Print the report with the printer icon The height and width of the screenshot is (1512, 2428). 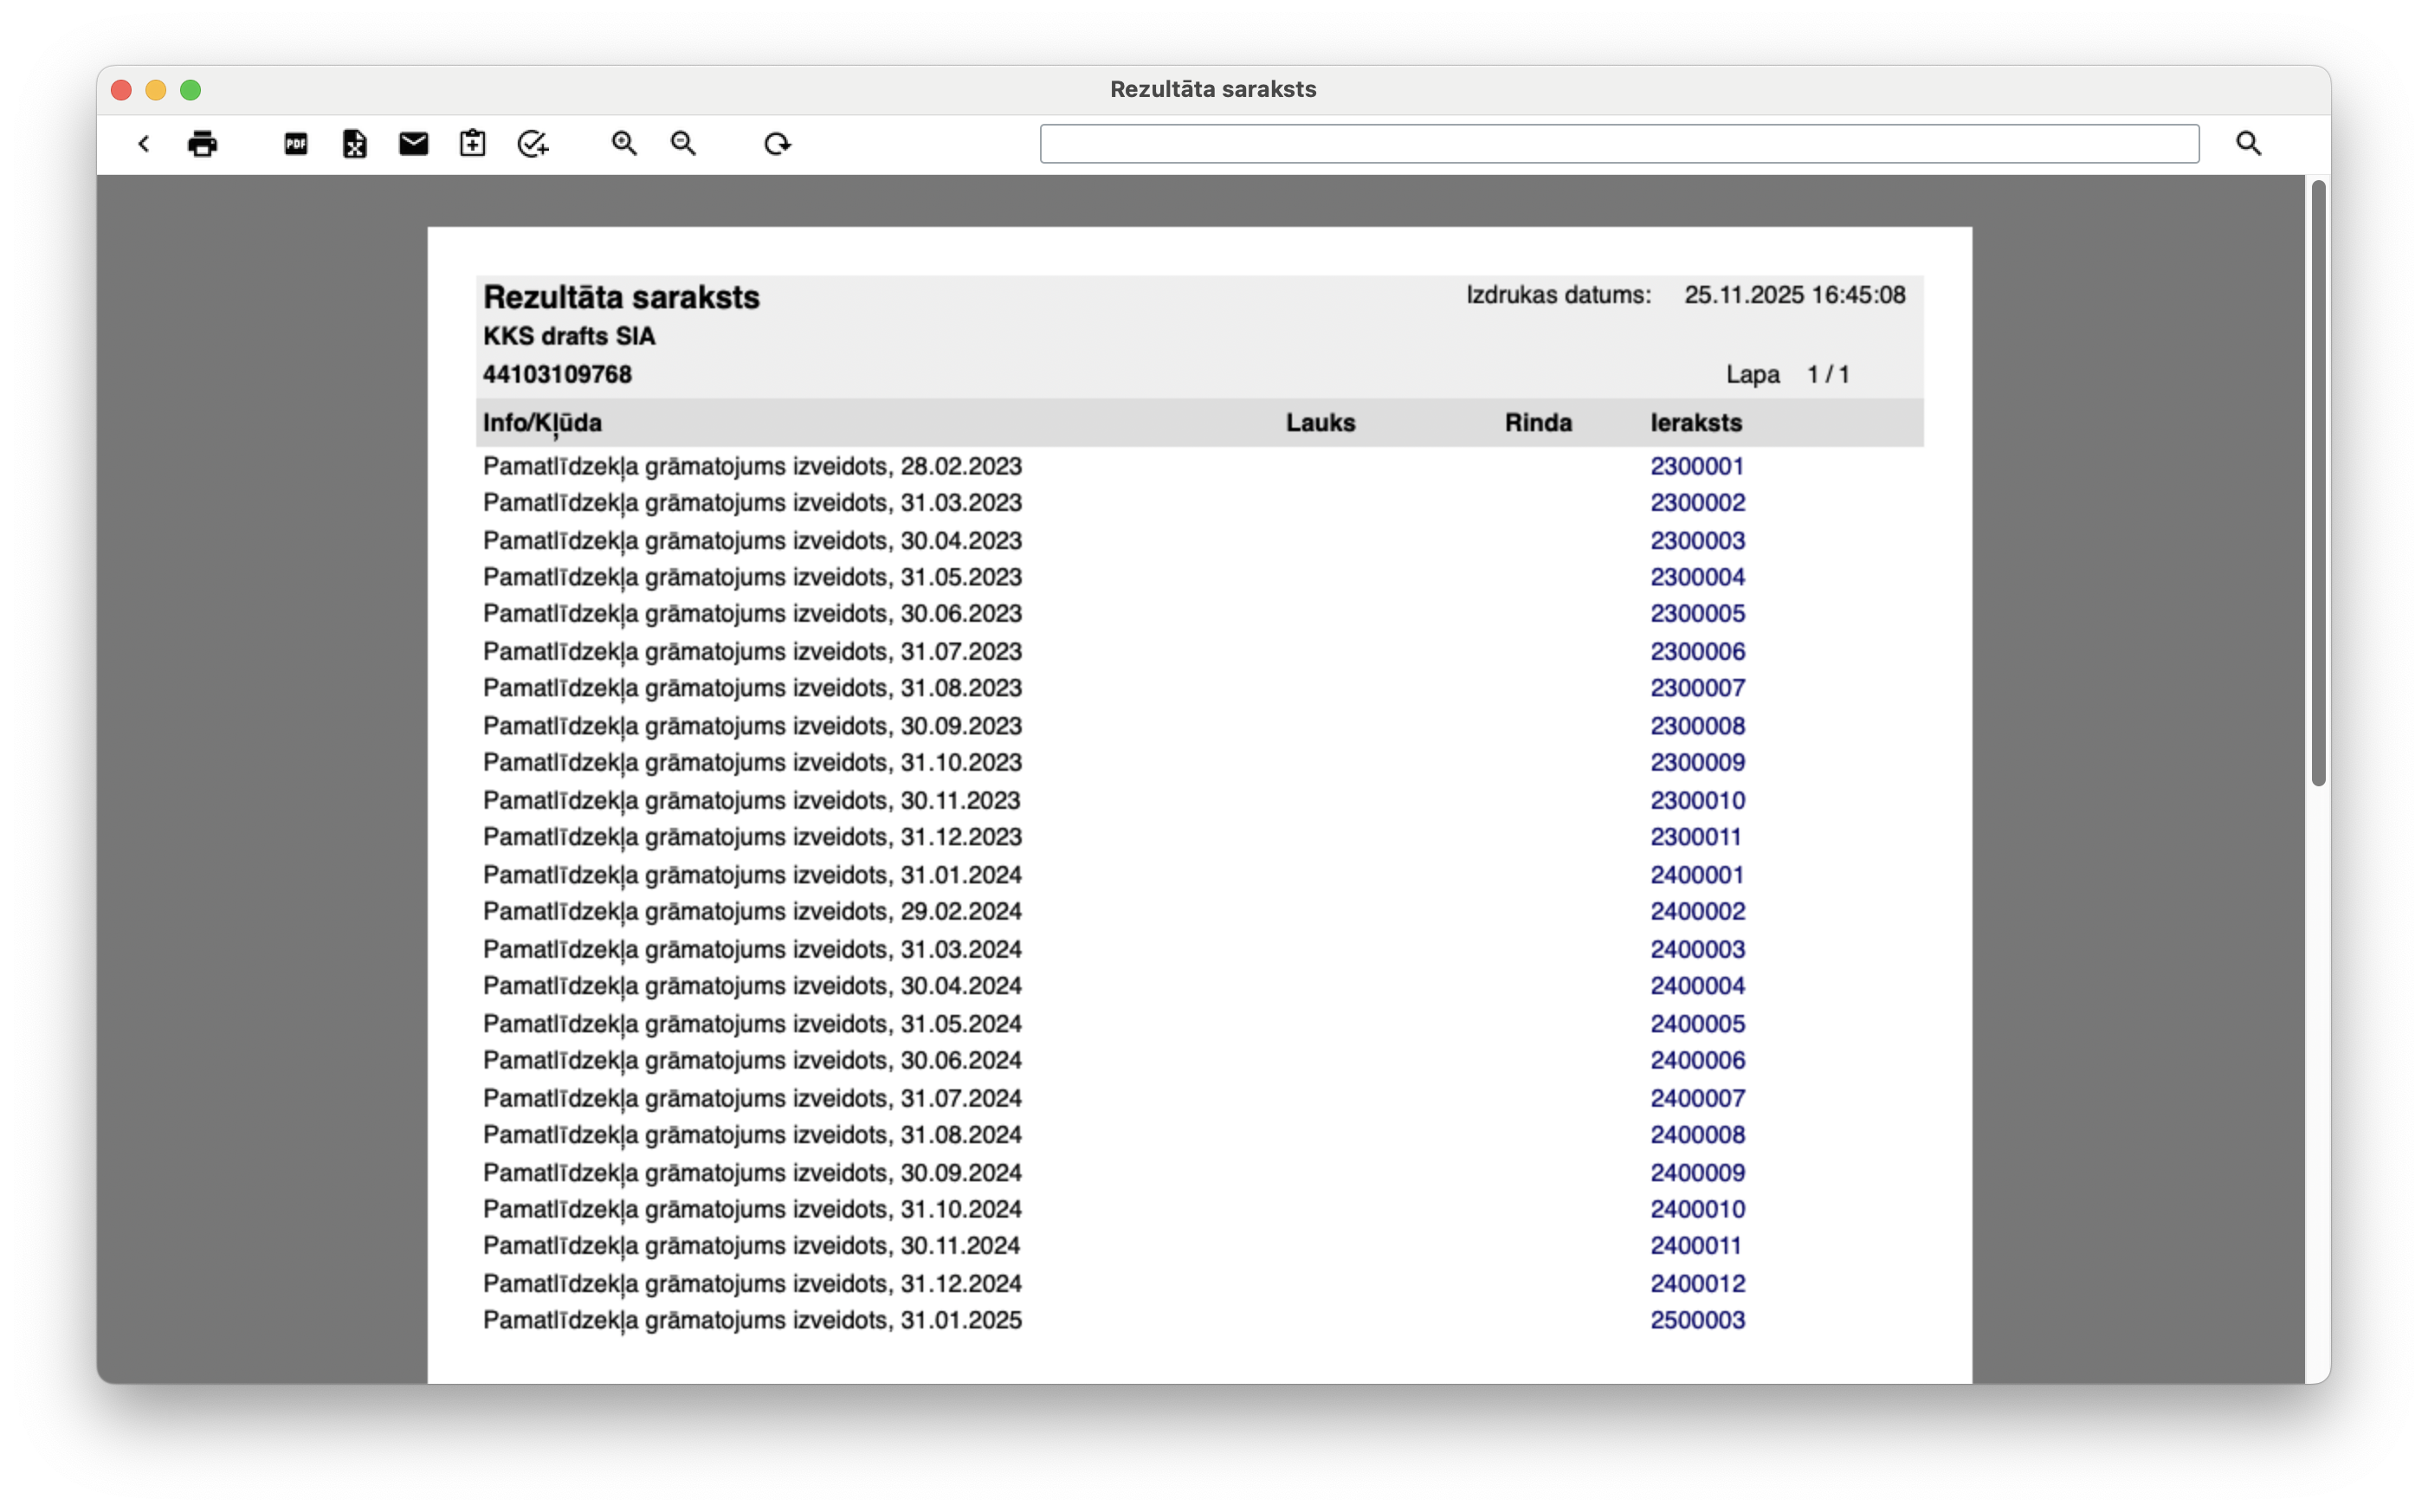click(202, 144)
